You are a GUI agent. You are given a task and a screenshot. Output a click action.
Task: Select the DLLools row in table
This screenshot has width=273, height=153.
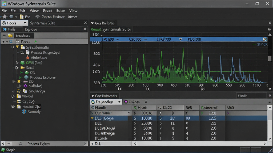point(179,138)
